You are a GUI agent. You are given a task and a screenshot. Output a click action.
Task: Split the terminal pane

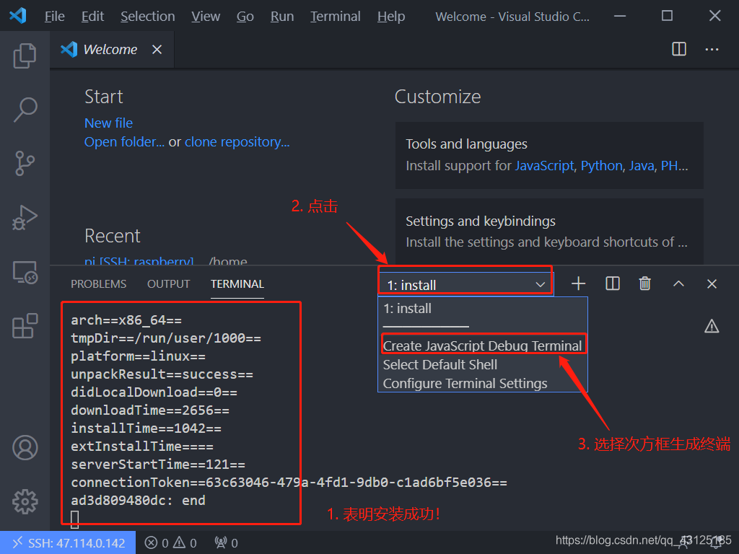[x=612, y=283]
